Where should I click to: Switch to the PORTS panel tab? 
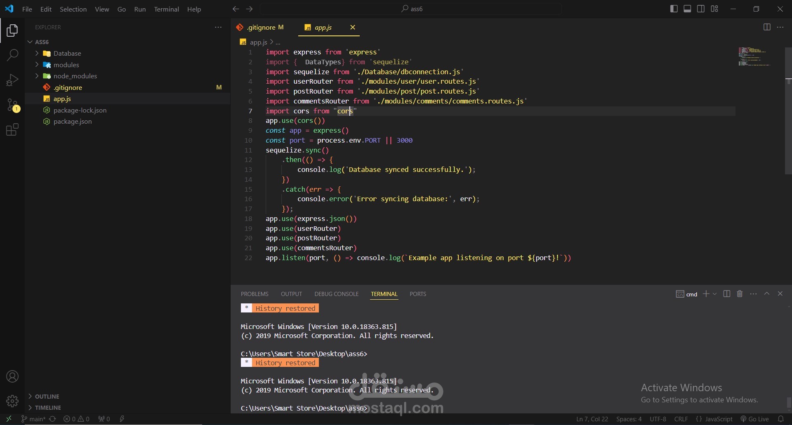click(418, 294)
